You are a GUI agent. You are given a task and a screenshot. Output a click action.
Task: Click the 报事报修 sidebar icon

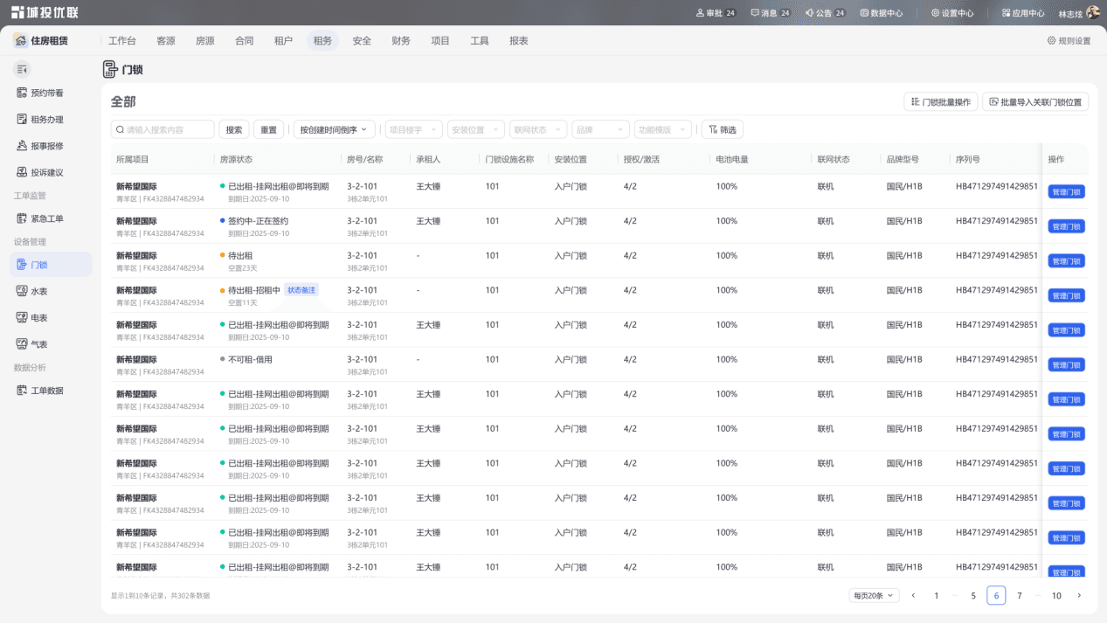click(23, 146)
